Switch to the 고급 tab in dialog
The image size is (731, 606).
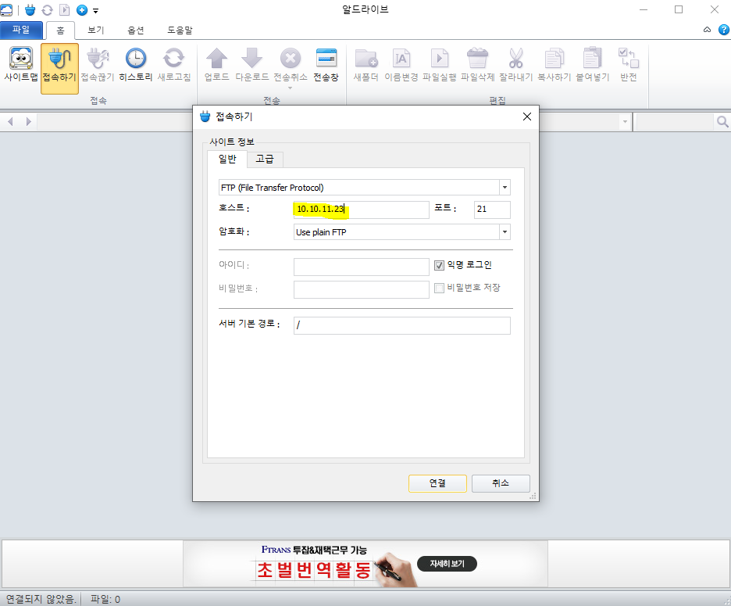[265, 160]
